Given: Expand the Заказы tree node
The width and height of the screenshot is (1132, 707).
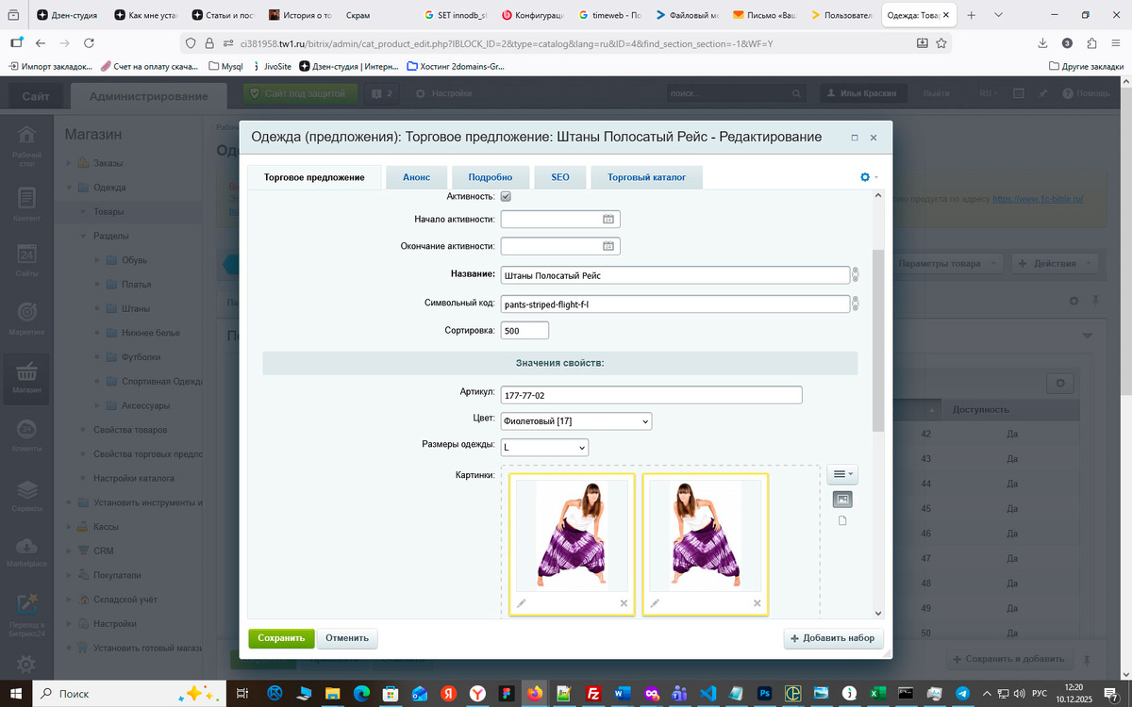Looking at the screenshot, I should coord(68,163).
